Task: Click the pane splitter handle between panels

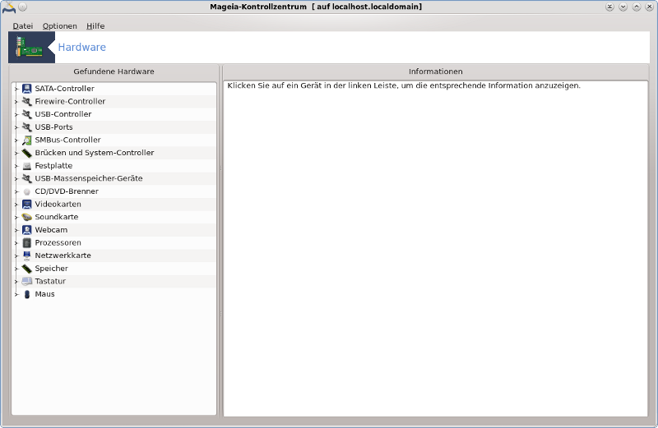Action: coord(220,241)
